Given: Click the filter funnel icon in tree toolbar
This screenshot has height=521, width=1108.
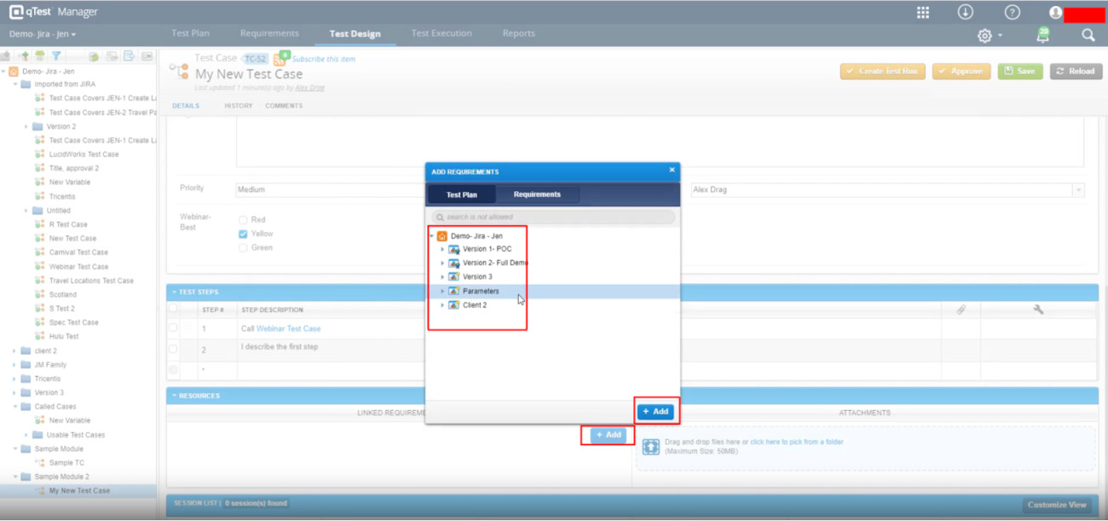Looking at the screenshot, I should 55,56.
